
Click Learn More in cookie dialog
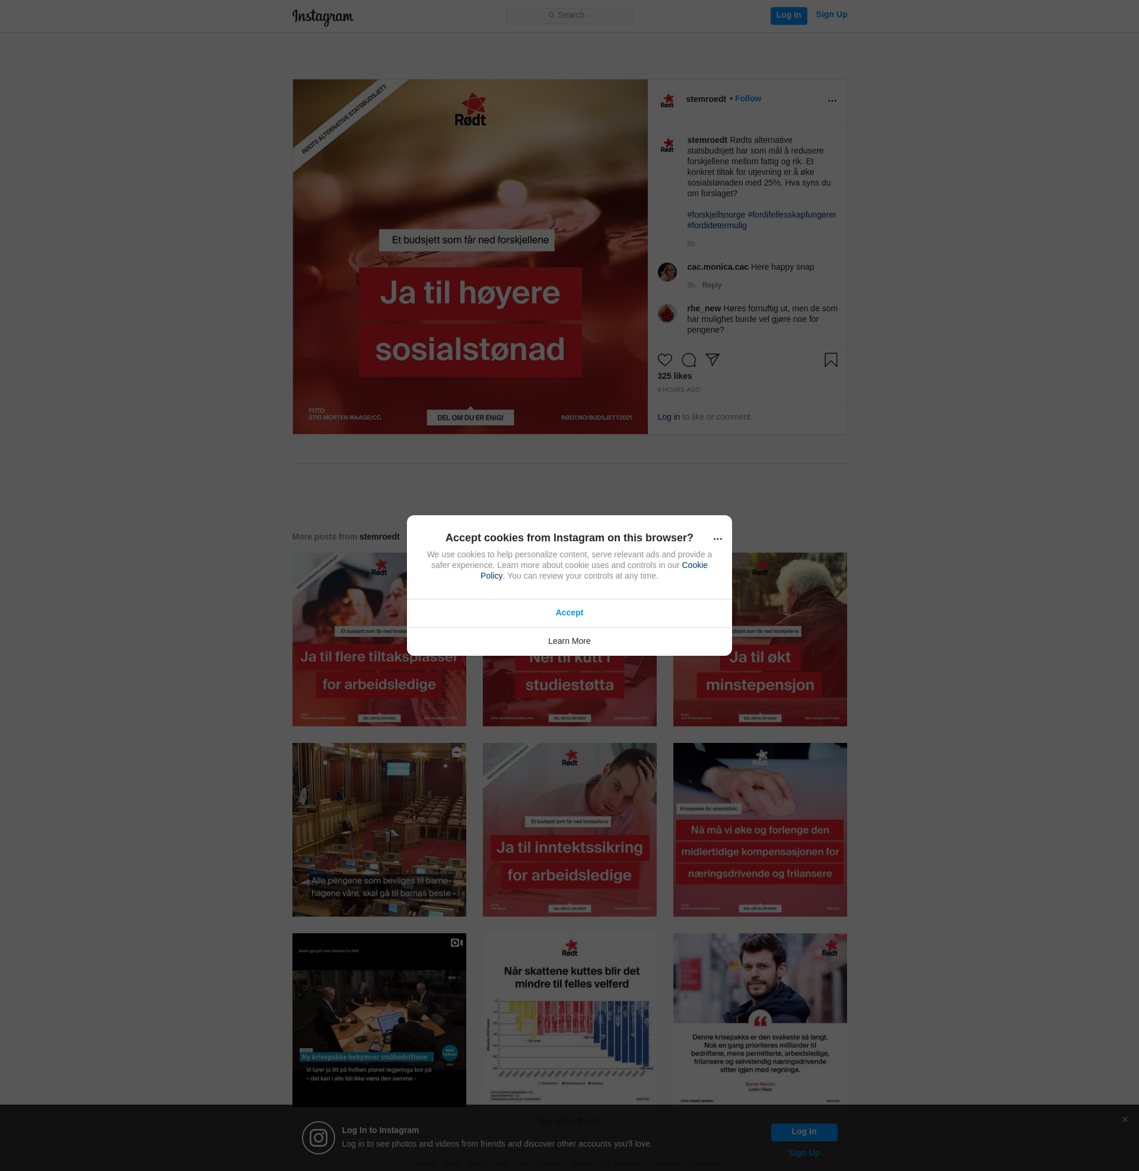click(x=569, y=642)
